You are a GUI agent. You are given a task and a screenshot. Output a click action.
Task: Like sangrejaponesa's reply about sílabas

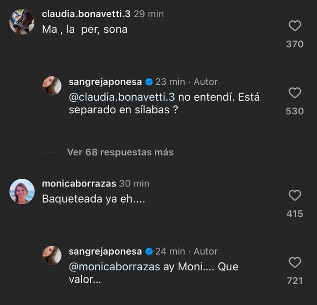295,93
